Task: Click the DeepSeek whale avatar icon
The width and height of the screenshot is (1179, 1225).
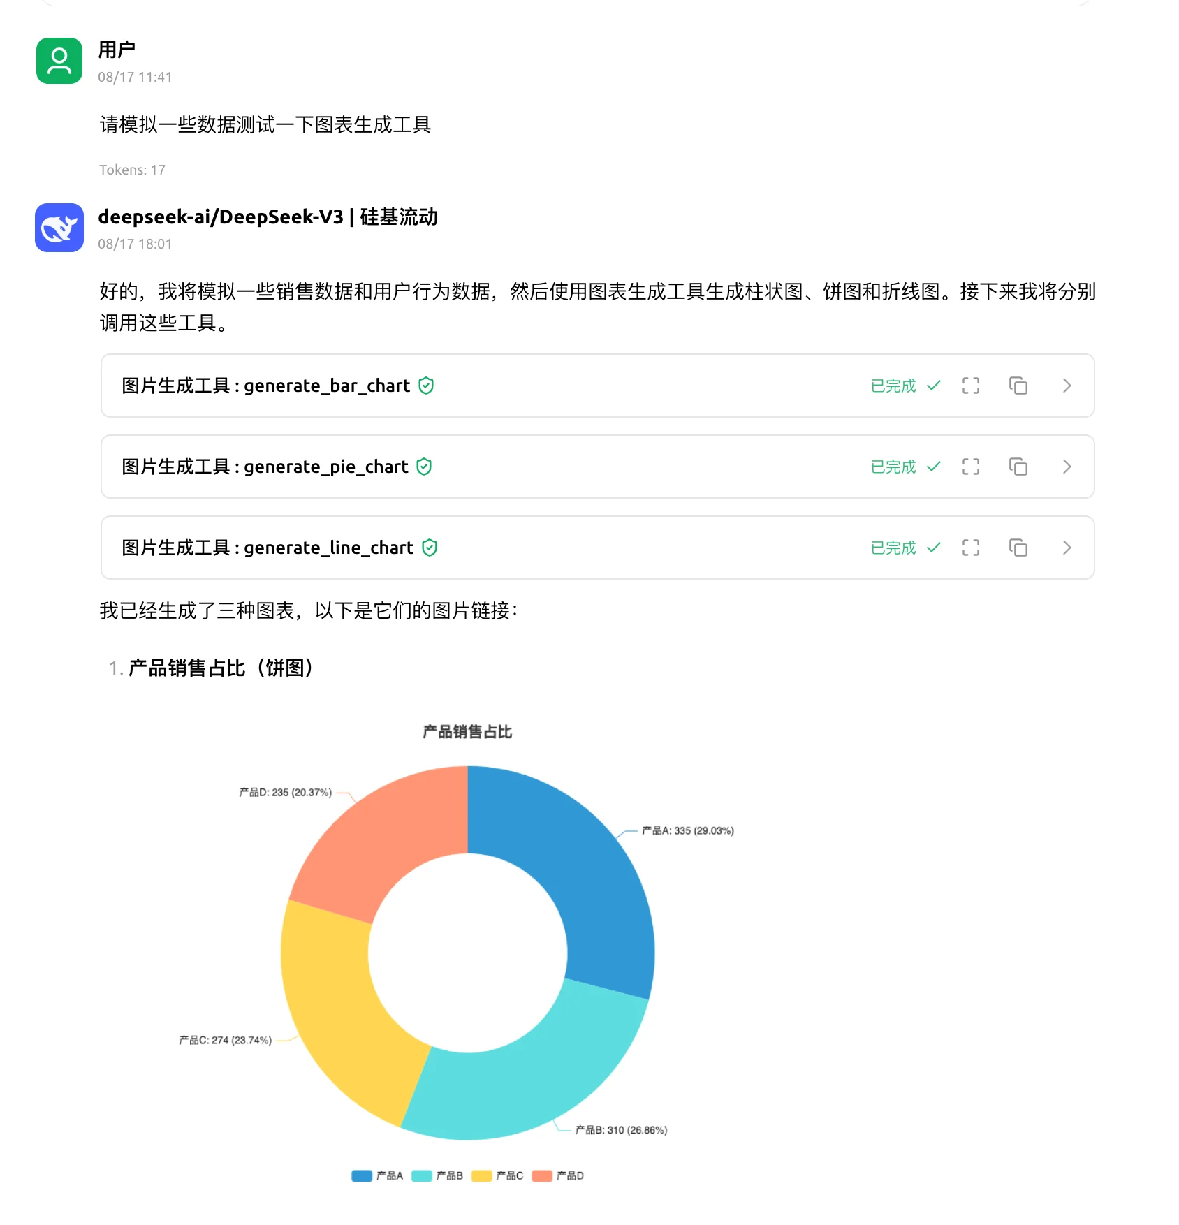Action: pyautogui.click(x=59, y=228)
